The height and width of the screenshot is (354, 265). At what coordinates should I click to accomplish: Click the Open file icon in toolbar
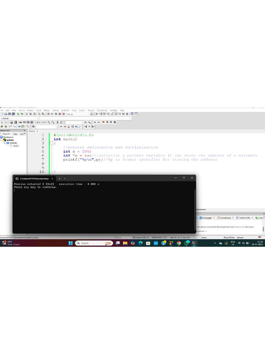point(6,114)
